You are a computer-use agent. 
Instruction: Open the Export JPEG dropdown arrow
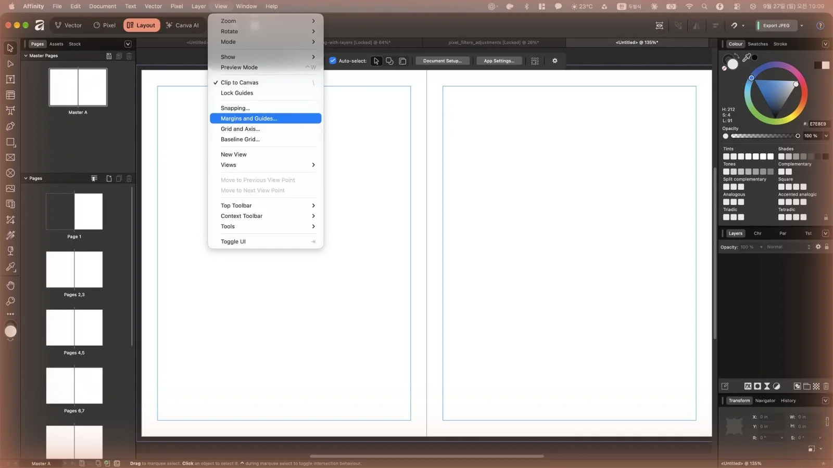pos(802,25)
